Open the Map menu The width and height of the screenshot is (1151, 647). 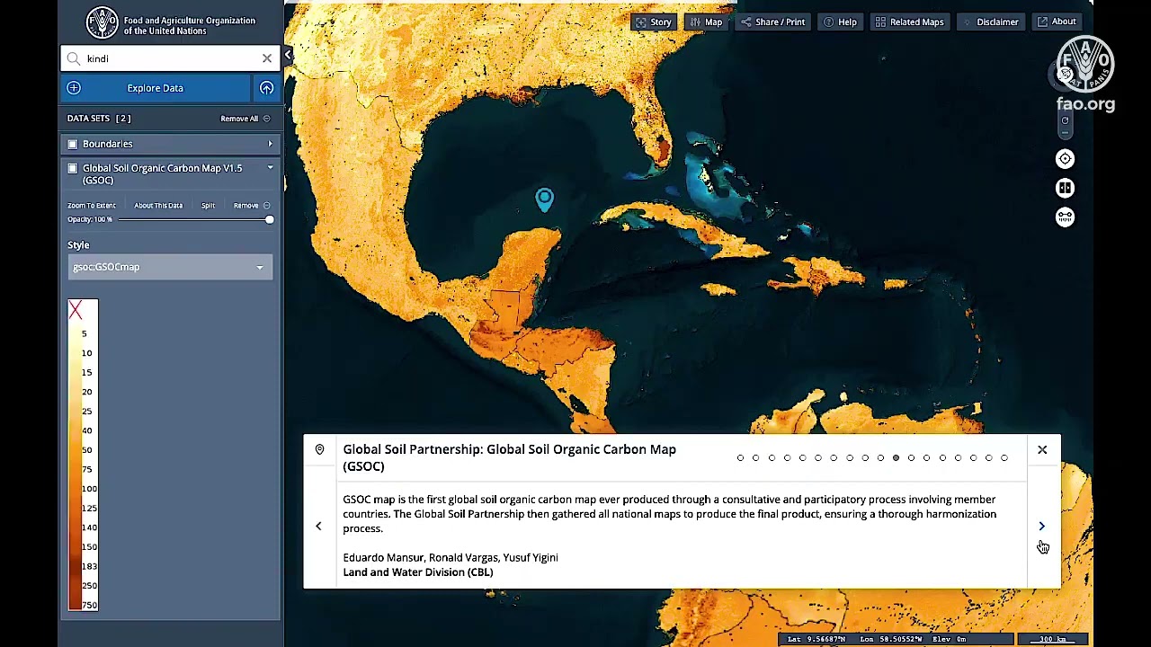point(707,22)
